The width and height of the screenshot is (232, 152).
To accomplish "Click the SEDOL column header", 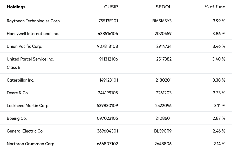I will (x=163, y=7).
